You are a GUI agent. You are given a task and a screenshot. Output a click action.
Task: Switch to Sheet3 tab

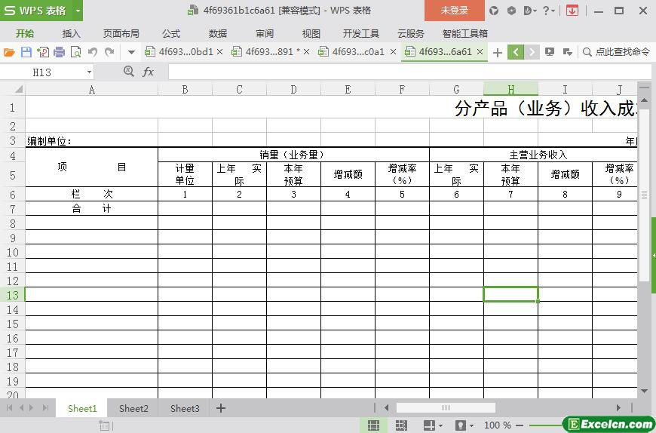185,408
